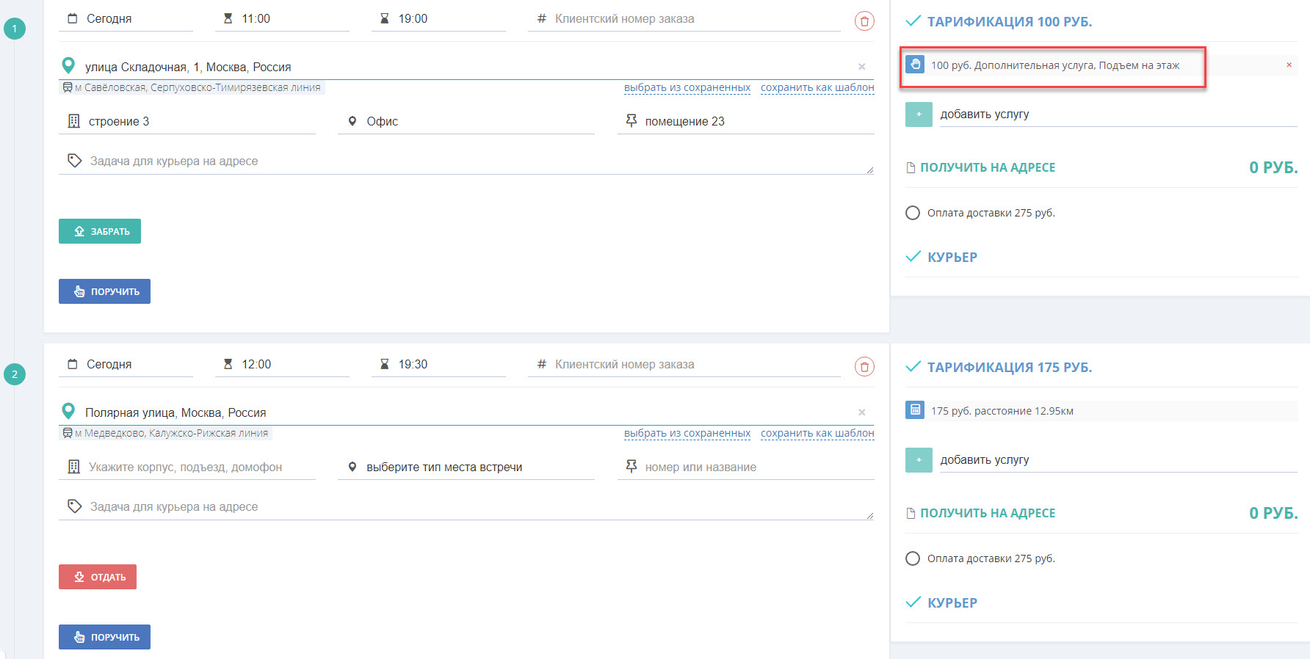Click pin icon beside Офис field
This screenshot has width=1310, height=659.
point(352,121)
